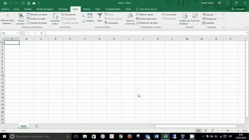Click Mostrar consultas
Viewport: 249px width, 140px height.
coord(37,14)
